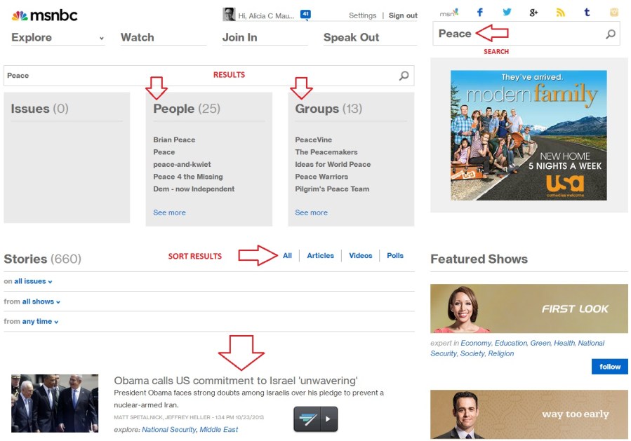Click the MSN butterfly icon
Image resolution: width=631 pixels, height=441 pixels.
point(449,13)
